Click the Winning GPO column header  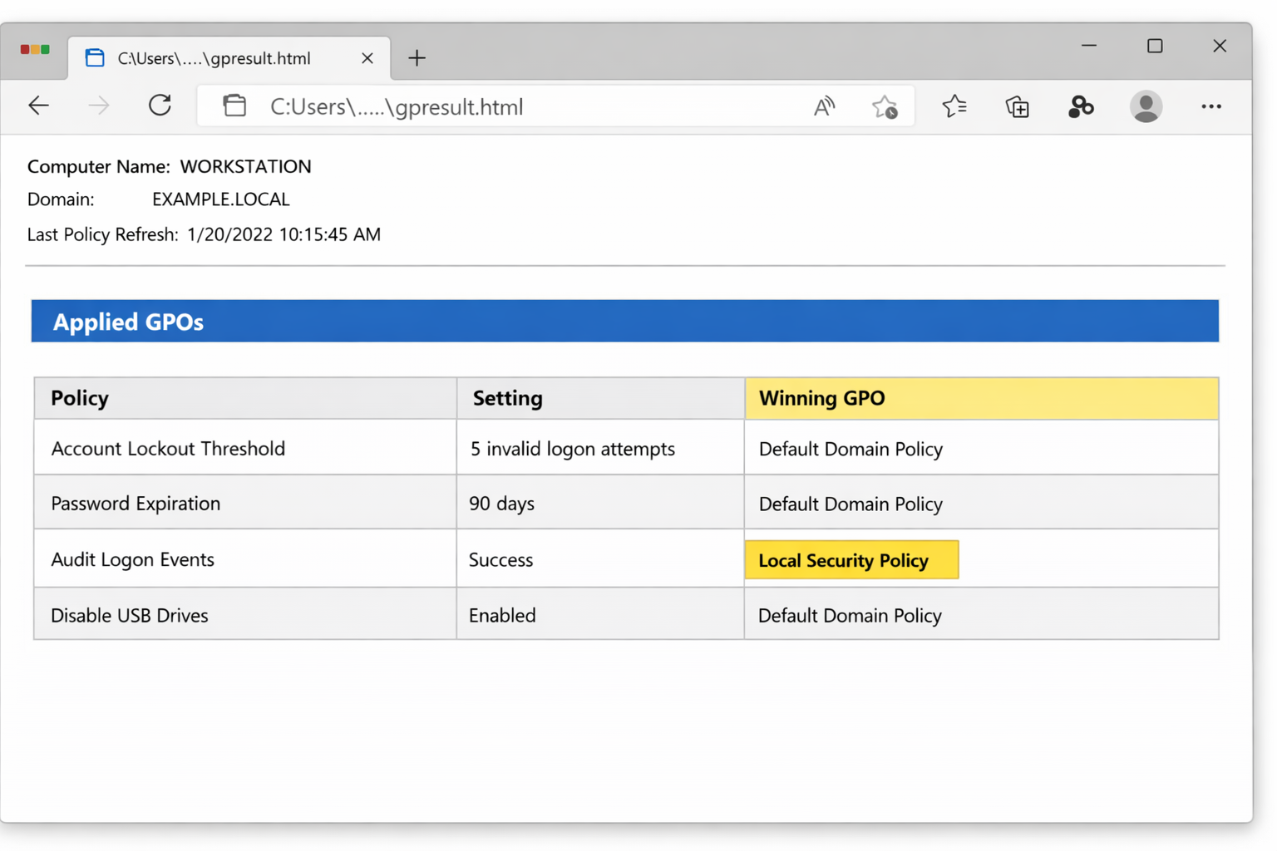point(982,398)
